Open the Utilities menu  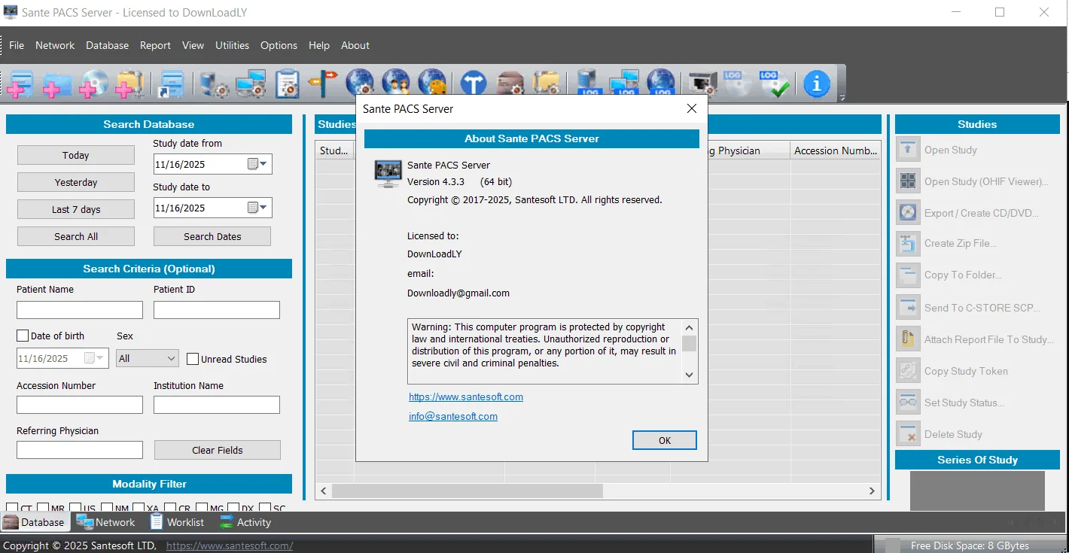[x=232, y=45]
